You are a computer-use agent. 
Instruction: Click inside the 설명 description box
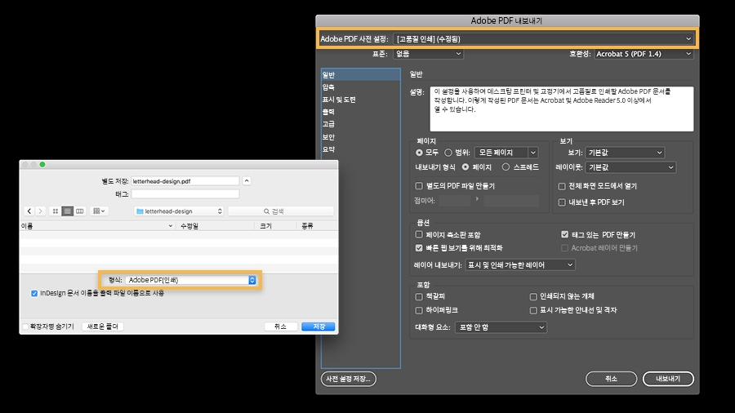(x=562, y=109)
